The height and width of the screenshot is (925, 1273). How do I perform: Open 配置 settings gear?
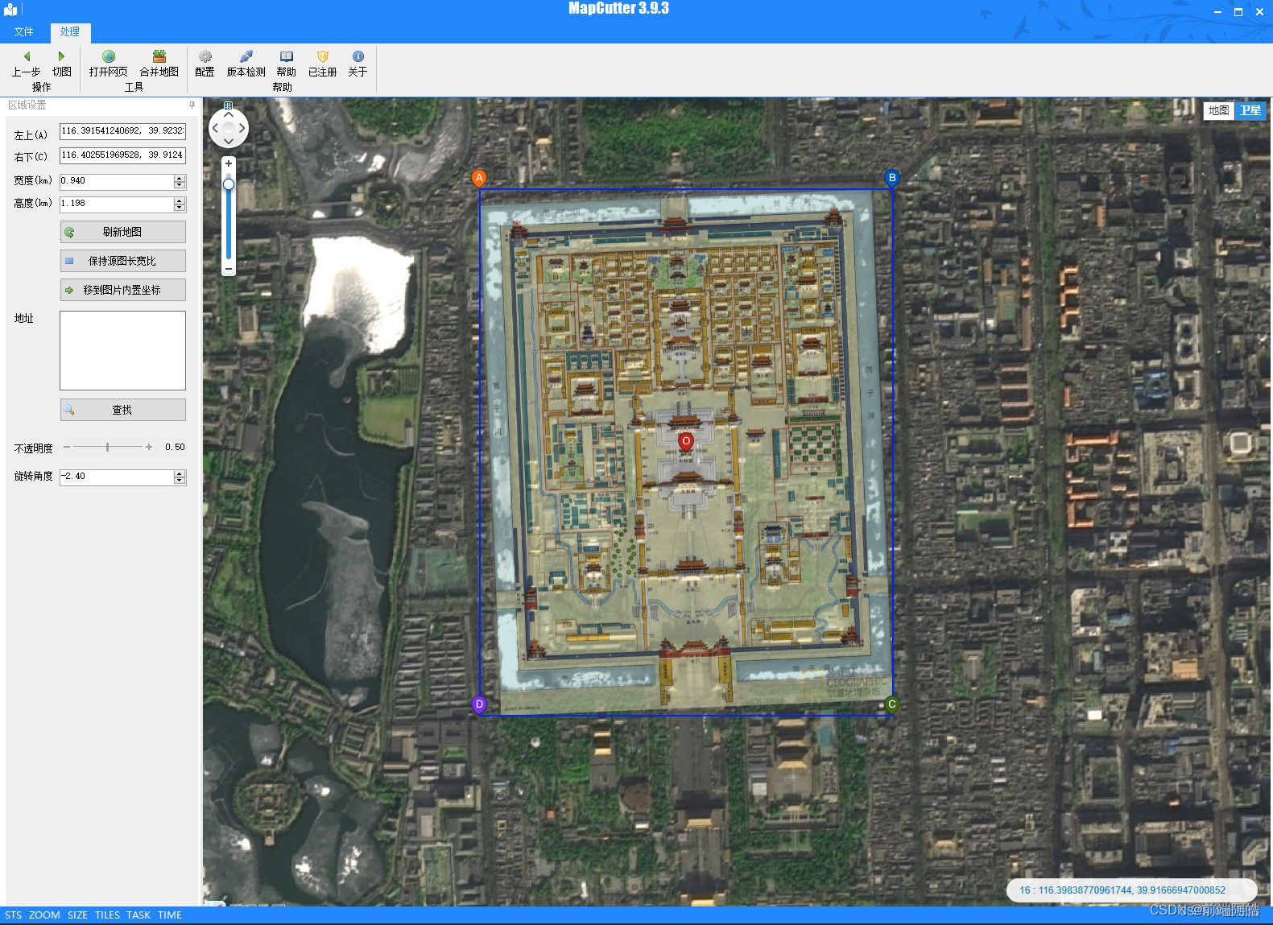pyautogui.click(x=205, y=56)
